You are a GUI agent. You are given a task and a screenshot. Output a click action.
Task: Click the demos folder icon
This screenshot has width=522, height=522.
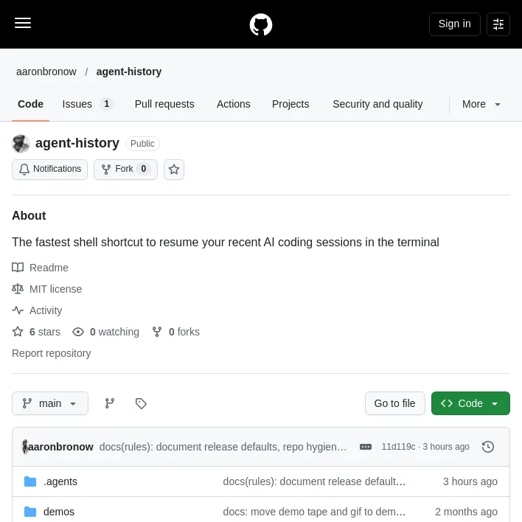tap(30, 512)
